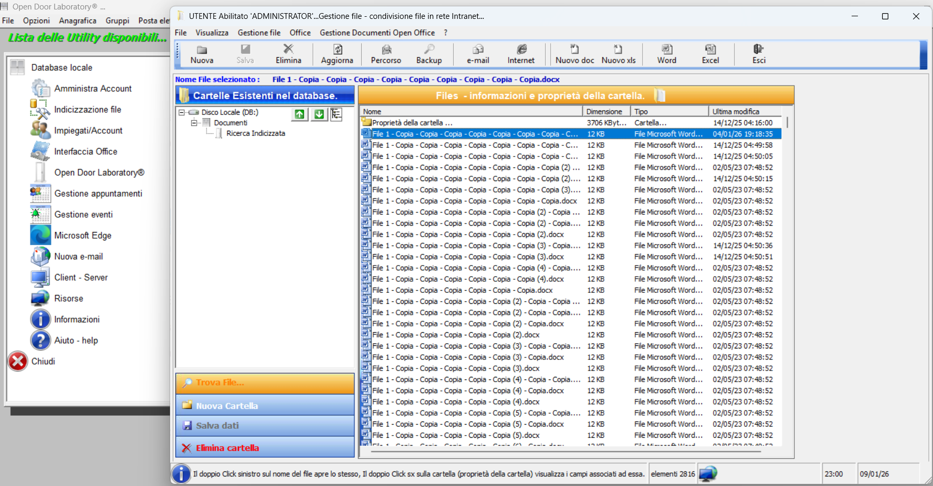The height and width of the screenshot is (486, 933).
Task: Open Microsoft Edge from the utility list
Action: click(82, 236)
